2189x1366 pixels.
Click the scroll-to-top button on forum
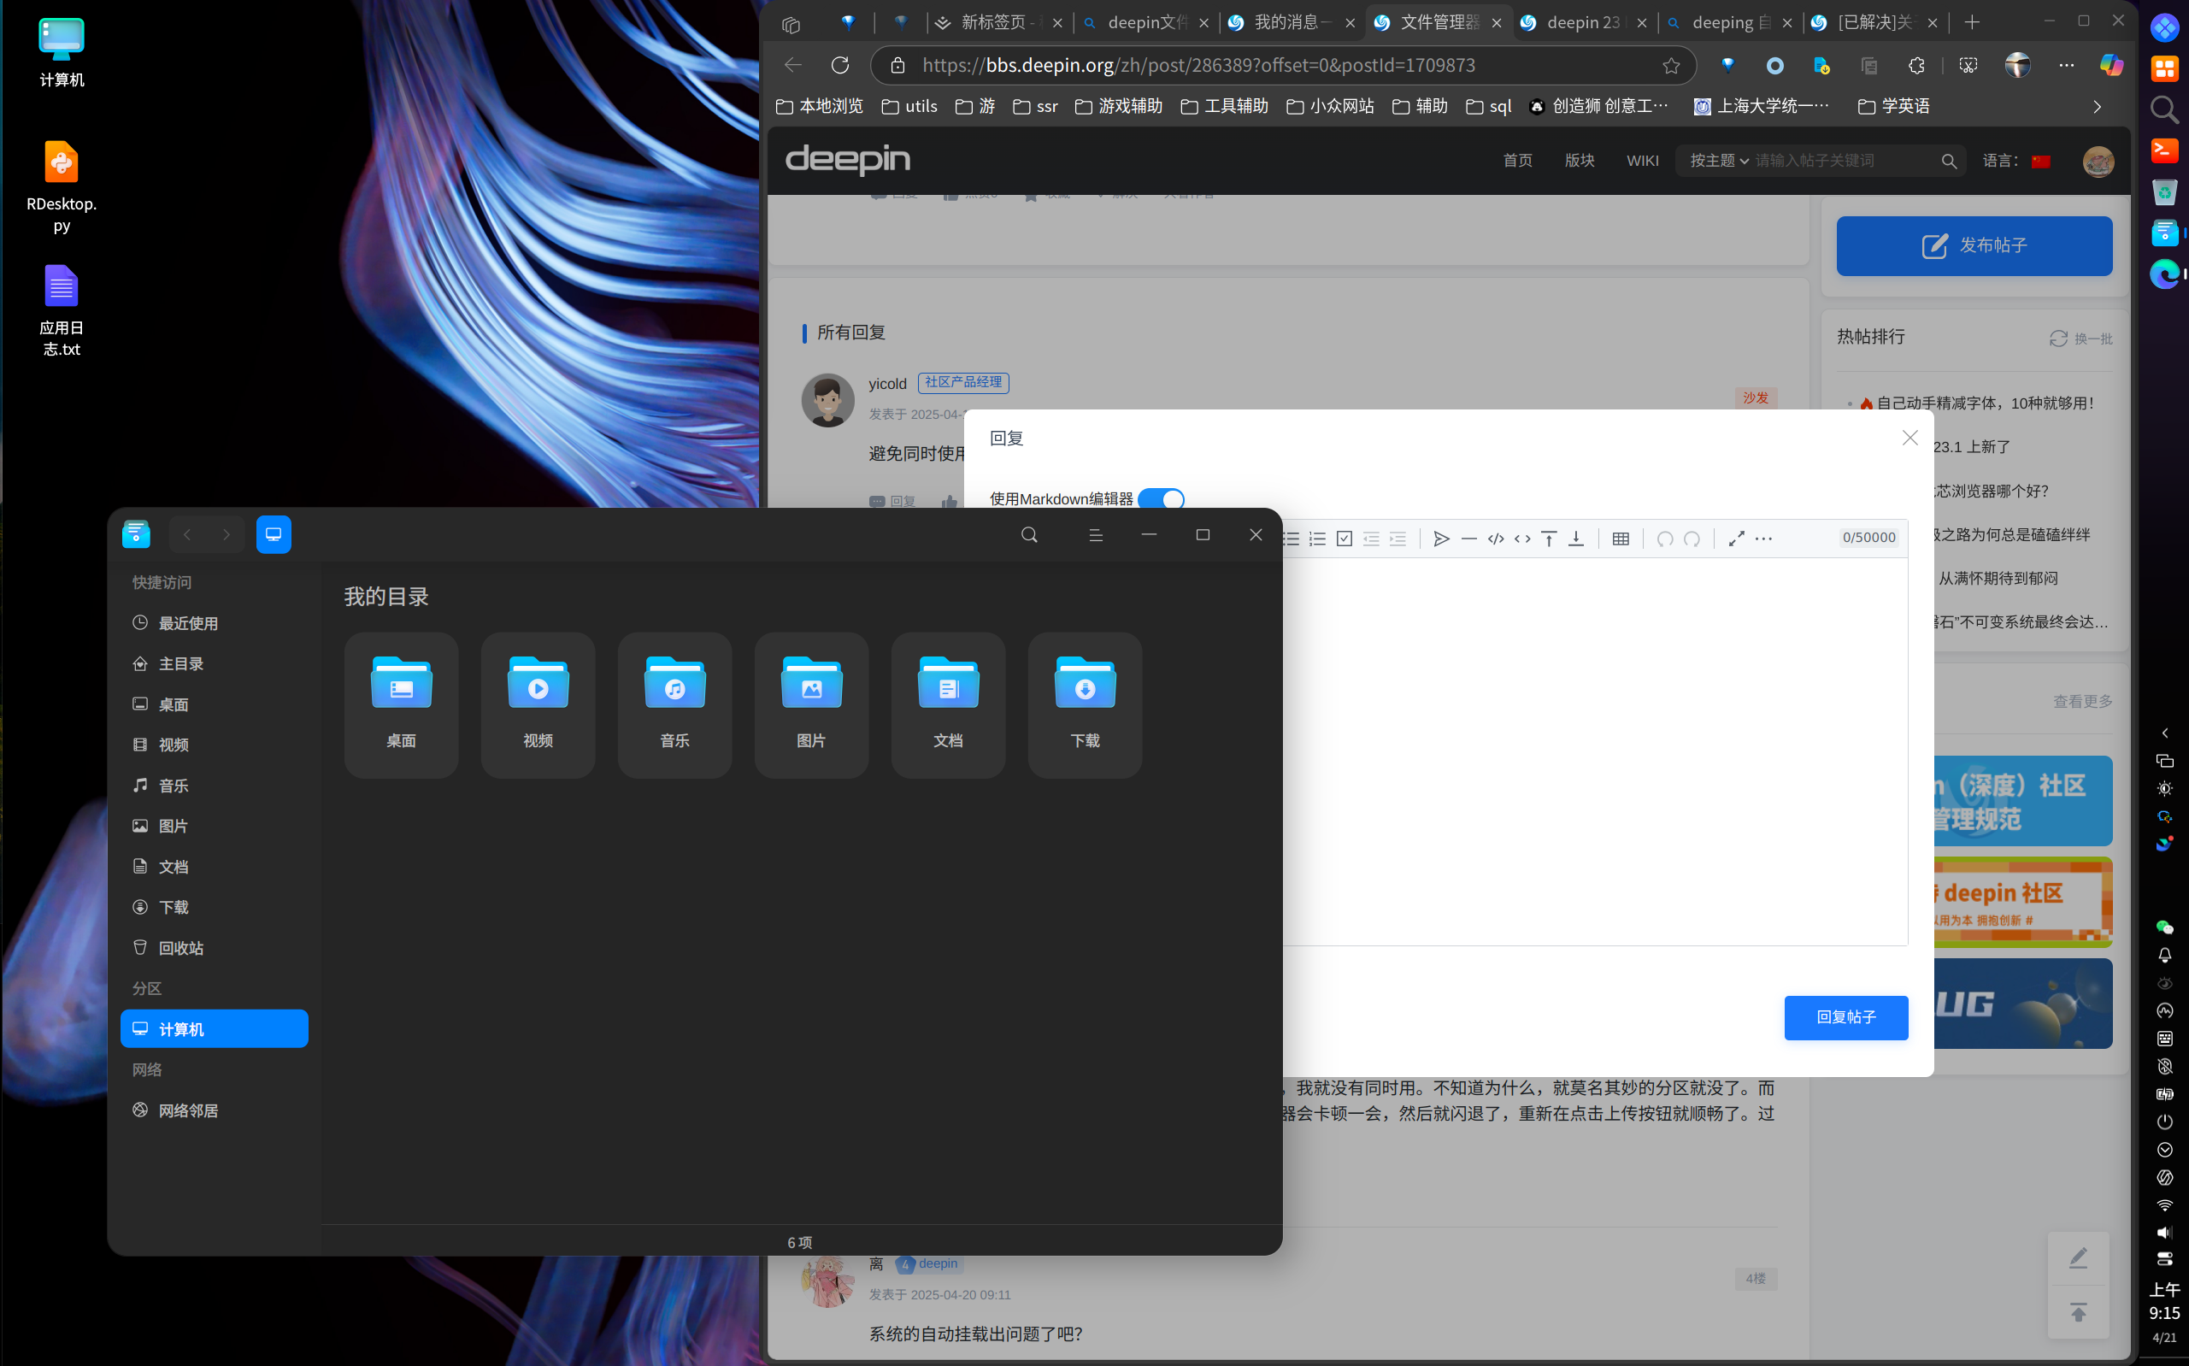click(x=2078, y=1312)
